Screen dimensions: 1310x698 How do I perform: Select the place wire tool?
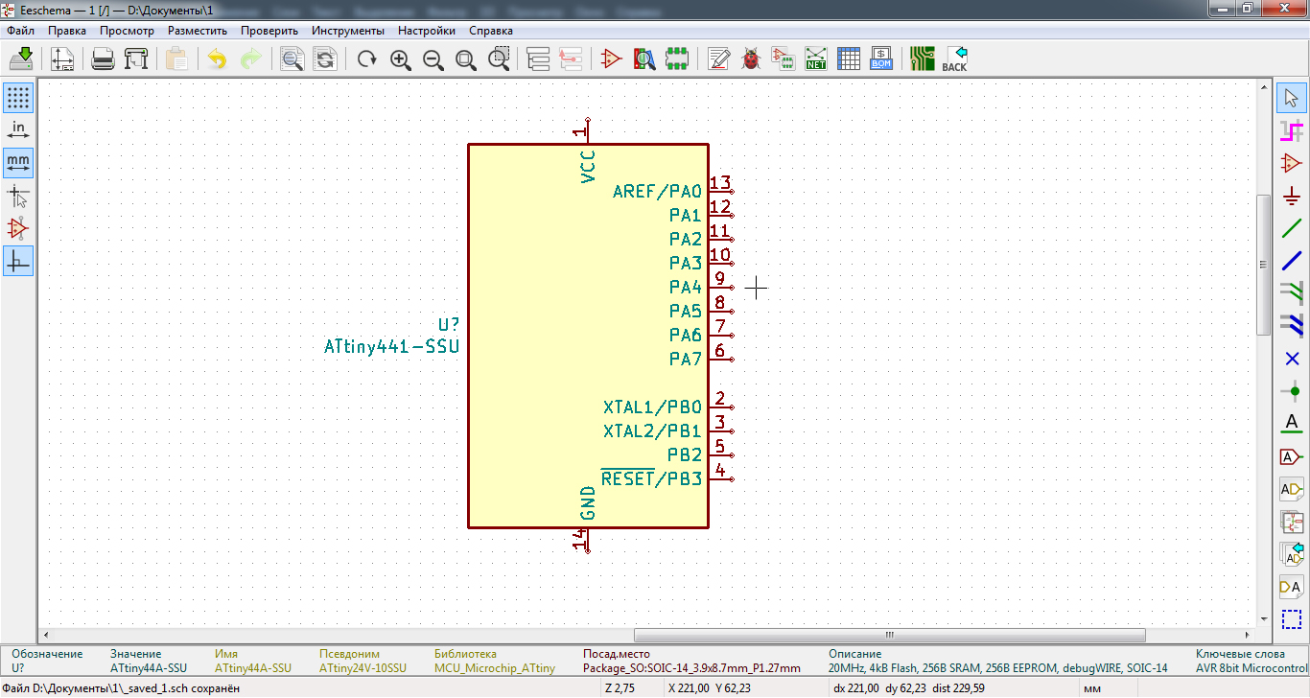click(x=1291, y=228)
